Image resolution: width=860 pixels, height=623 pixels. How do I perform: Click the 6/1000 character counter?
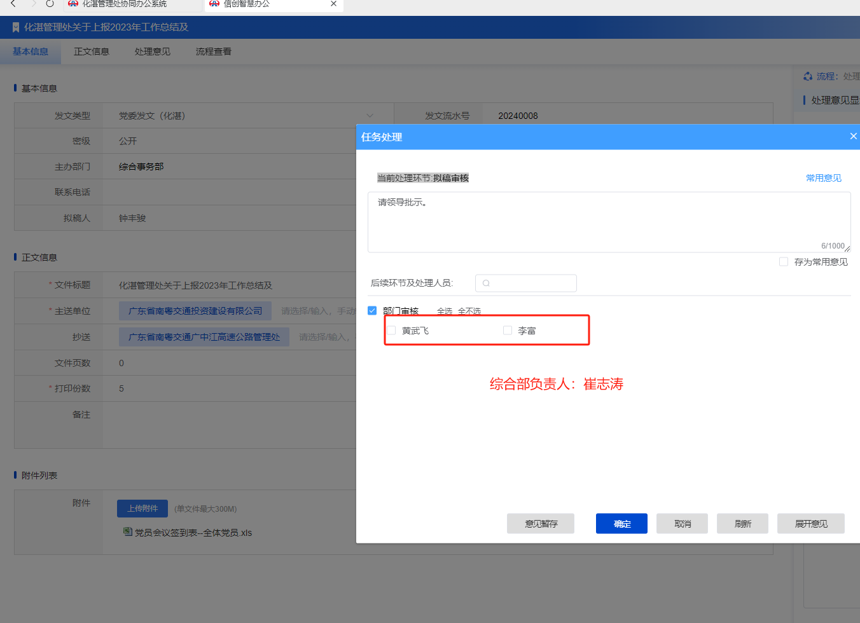(x=833, y=246)
